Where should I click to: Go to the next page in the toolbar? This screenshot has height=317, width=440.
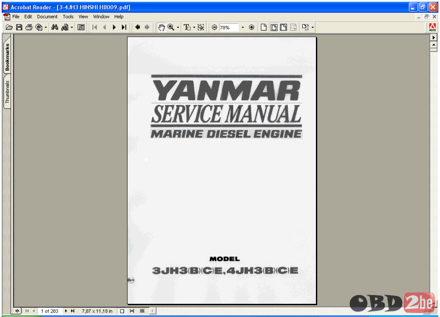tap(114, 28)
